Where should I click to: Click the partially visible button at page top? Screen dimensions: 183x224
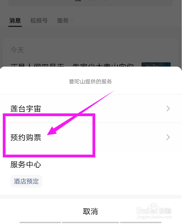click(91, 3)
